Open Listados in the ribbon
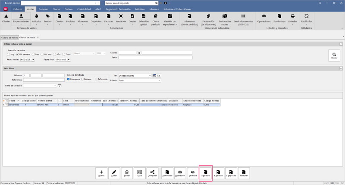Screen dimensions: 345x185 293,18
